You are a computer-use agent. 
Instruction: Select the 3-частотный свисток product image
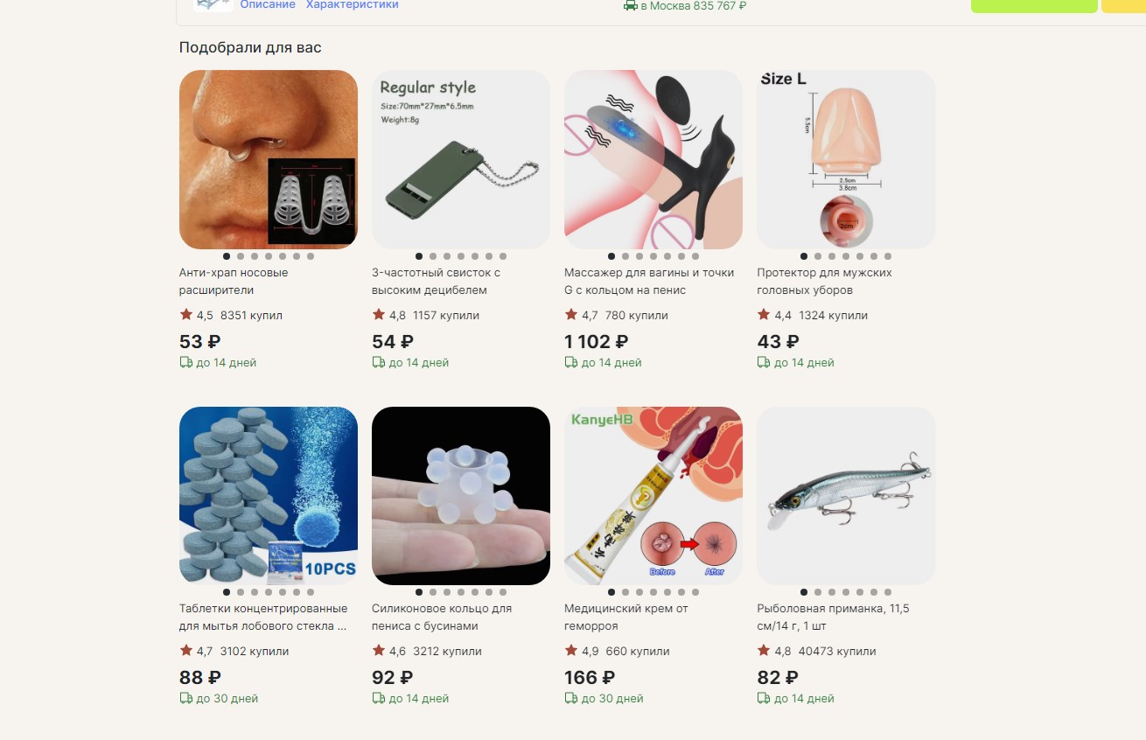pyautogui.click(x=461, y=159)
